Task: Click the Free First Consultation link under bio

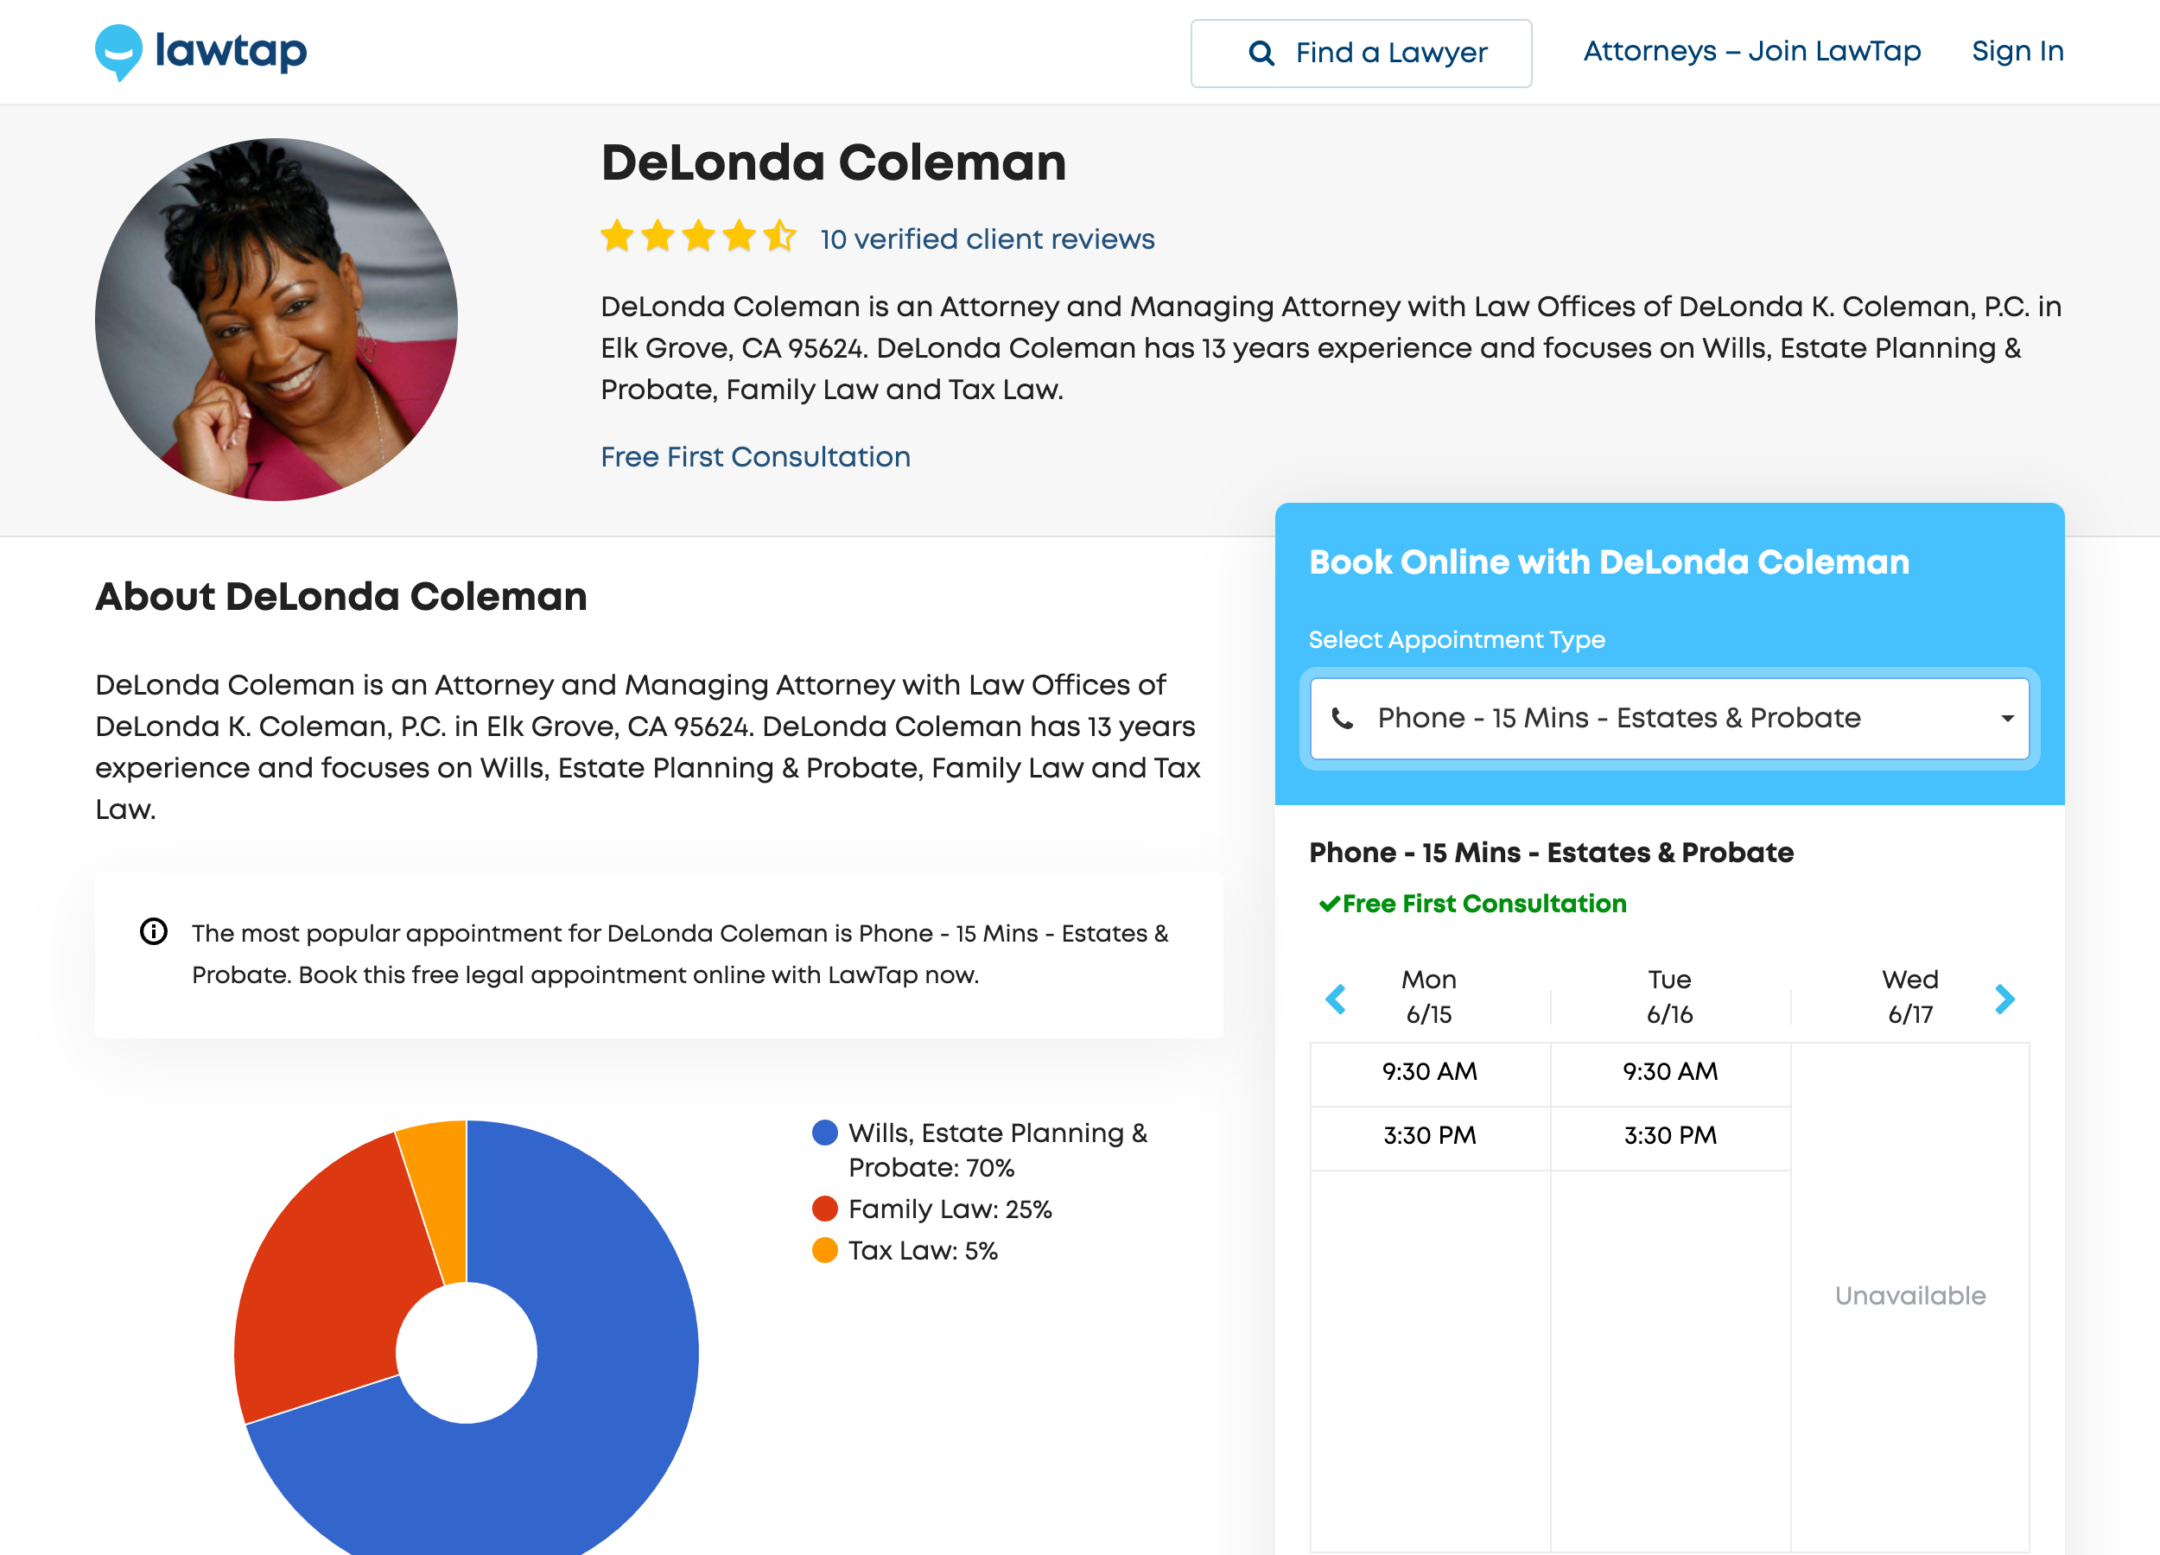Action: pos(755,457)
